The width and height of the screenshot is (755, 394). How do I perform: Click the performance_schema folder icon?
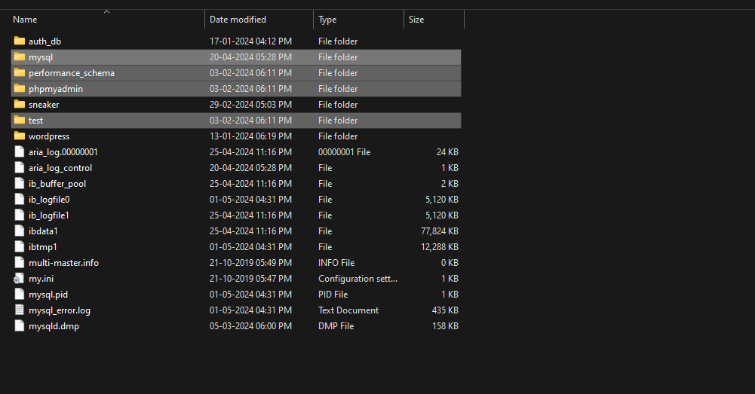[x=20, y=72]
